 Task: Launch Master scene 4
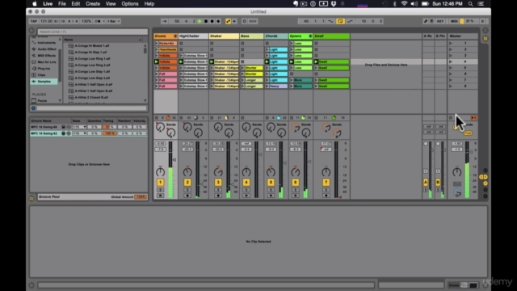[x=451, y=61]
